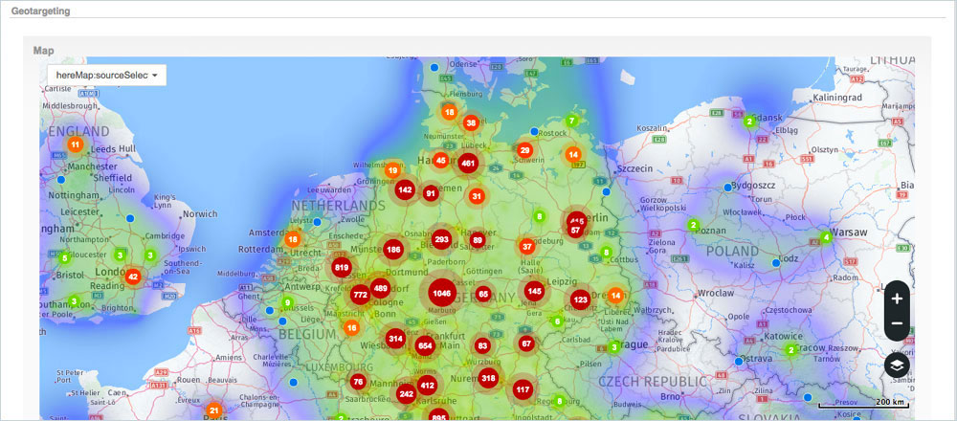Click the 293 cluster marker

[441, 239]
